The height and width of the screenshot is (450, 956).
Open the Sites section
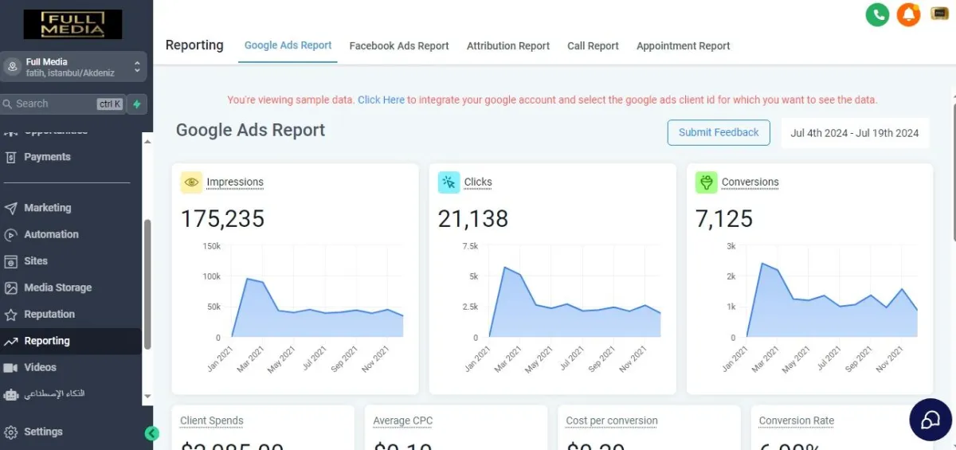pyautogui.click(x=36, y=261)
